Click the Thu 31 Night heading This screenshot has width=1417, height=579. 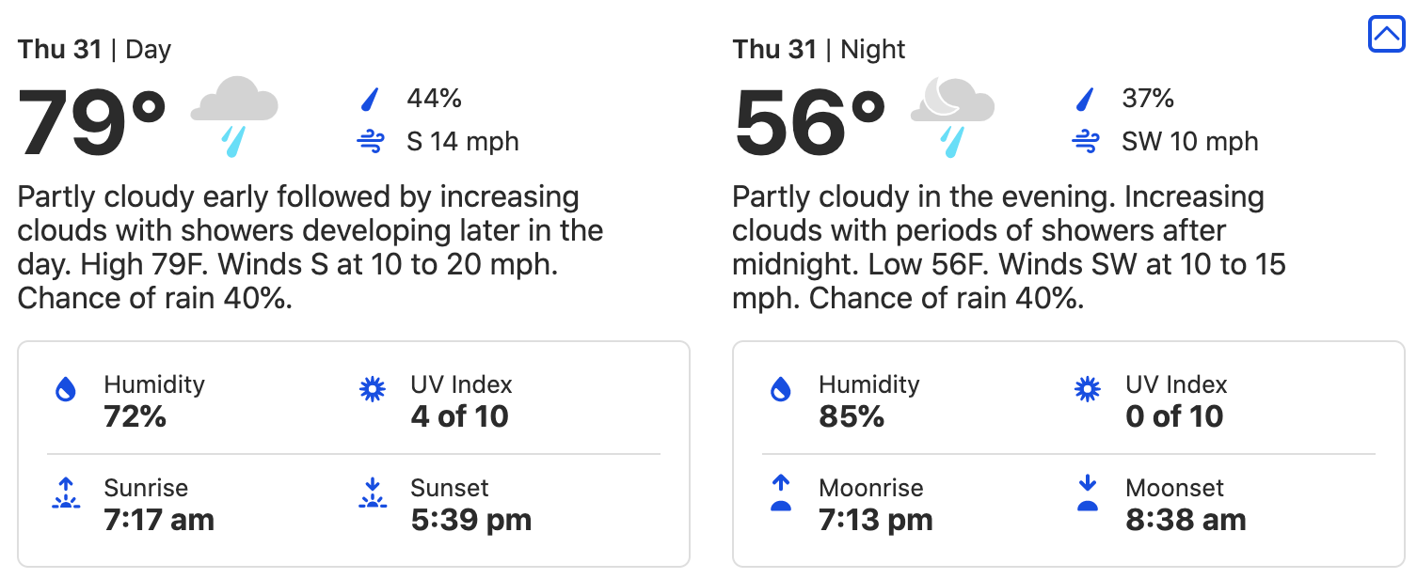pyautogui.click(x=819, y=49)
